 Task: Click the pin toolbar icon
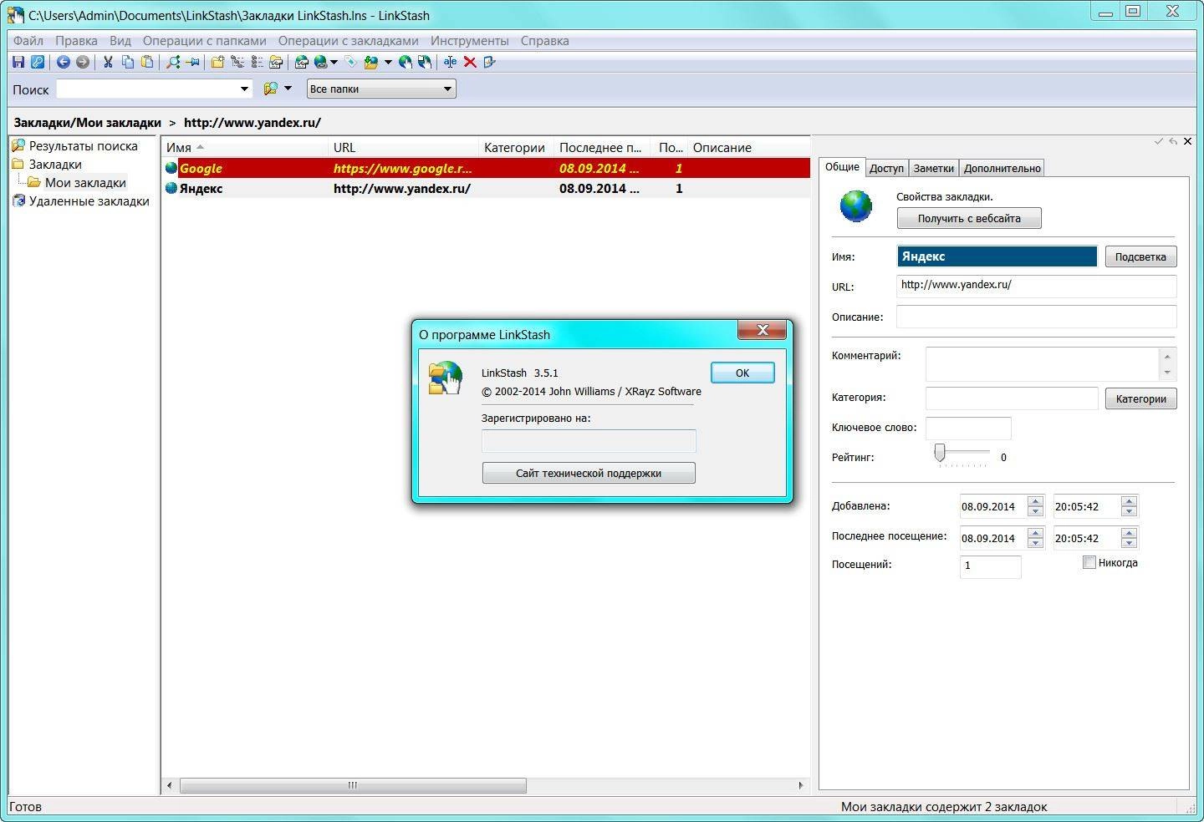click(x=192, y=62)
